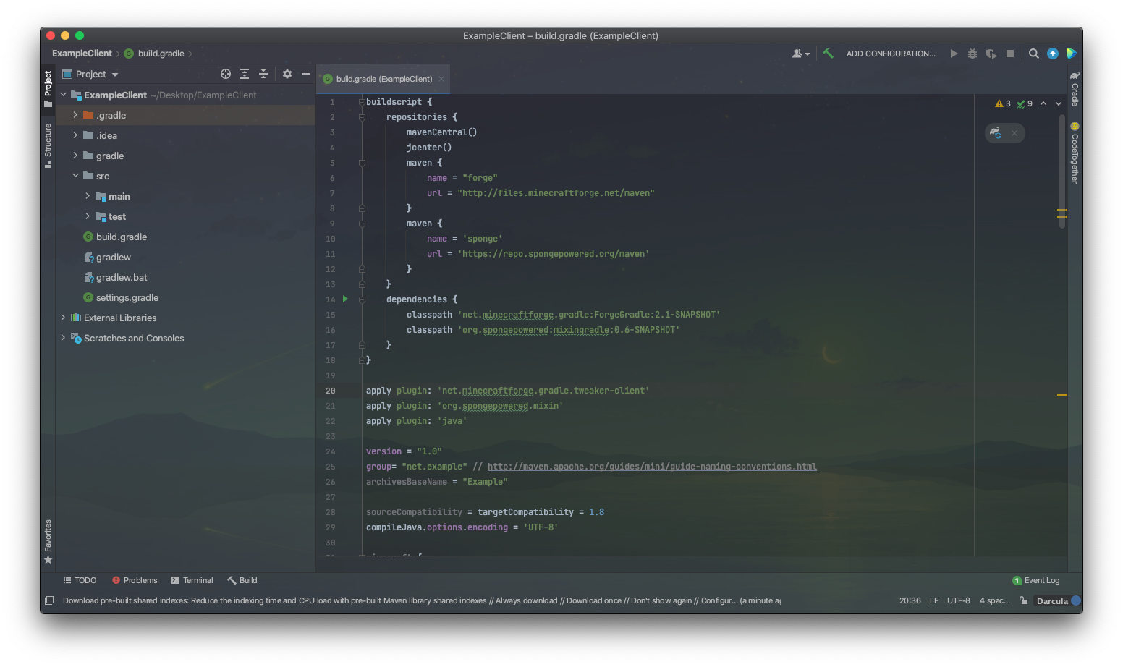Open the Favorites side tool window

click(48, 541)
